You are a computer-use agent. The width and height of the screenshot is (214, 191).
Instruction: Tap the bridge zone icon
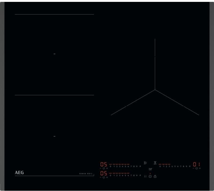(145, 163)
